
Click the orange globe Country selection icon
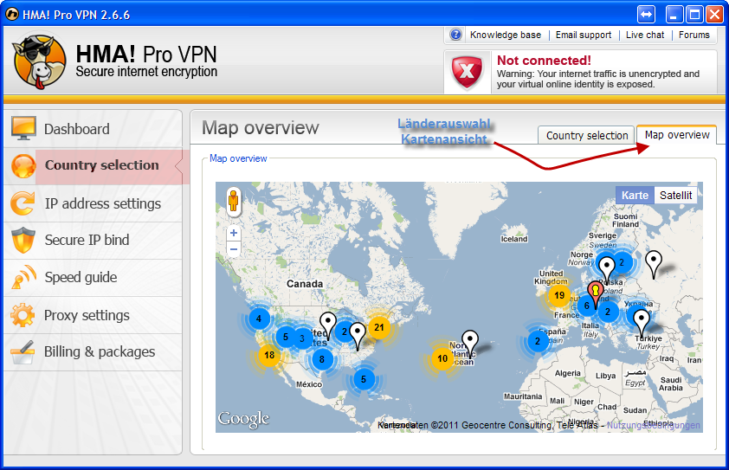[23, 166]
